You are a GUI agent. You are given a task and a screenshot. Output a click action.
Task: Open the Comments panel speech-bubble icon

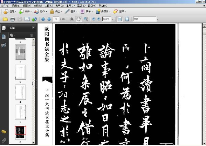coord(4,132)
